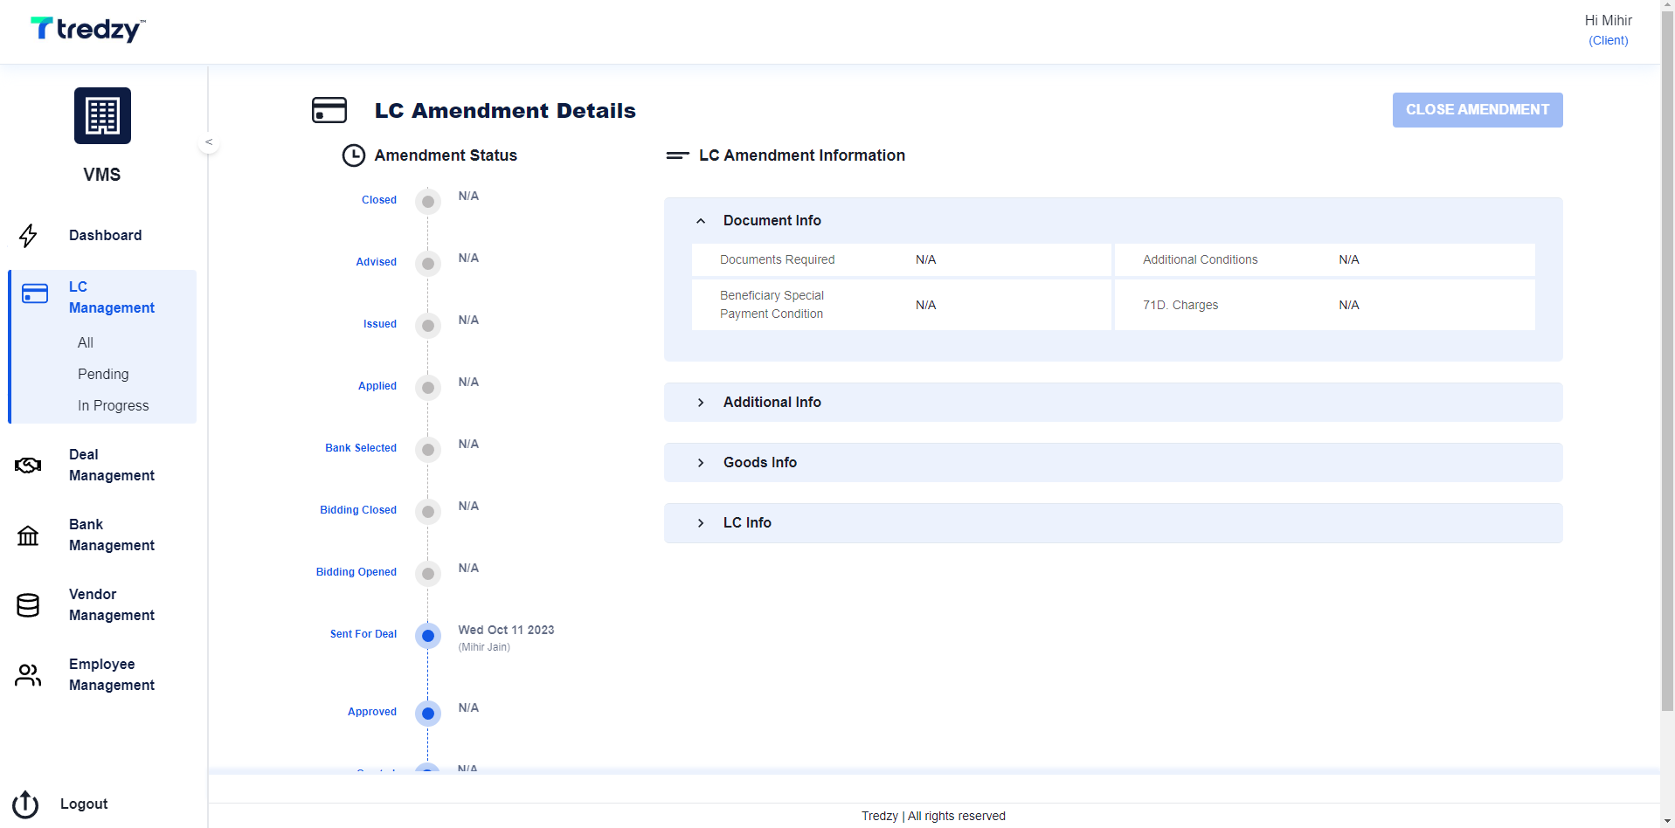This screenshot has width=1675, height=828.
Task: Open the LC Management menu
Action: coord(112,297)
